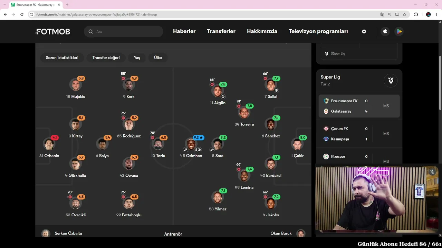442x248 pixels.
Task: Open the browser extensions puzzle icon
Action: coord(416,14)
